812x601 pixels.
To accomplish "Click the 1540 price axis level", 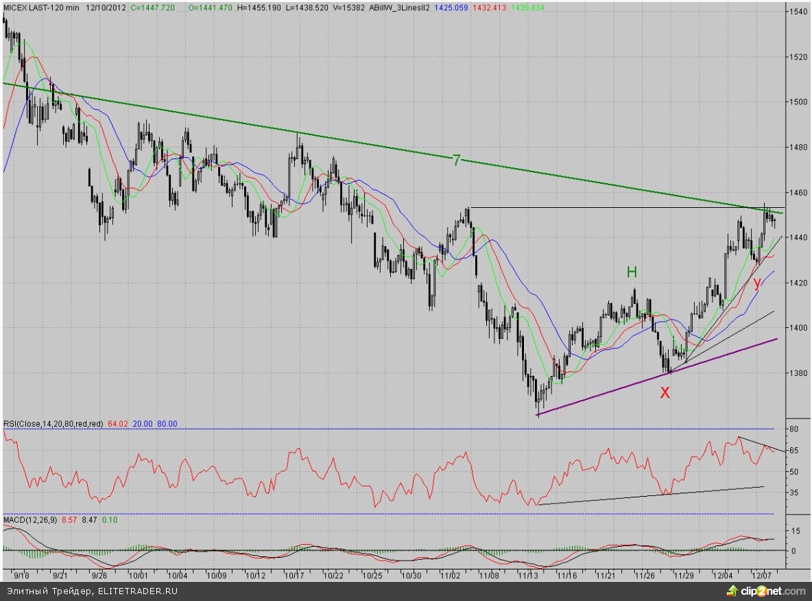I will click(797, 12).
